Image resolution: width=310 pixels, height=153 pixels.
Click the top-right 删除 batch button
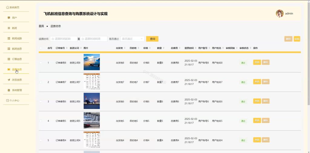(289, 39)
